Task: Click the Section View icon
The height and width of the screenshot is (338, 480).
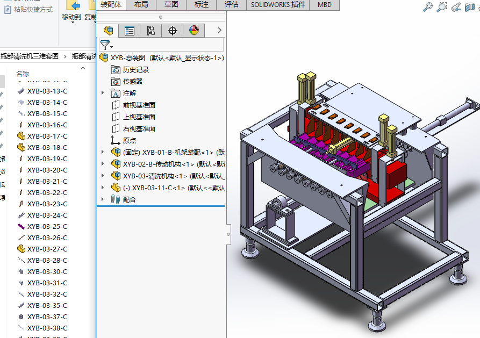Action: coord(470,7)
